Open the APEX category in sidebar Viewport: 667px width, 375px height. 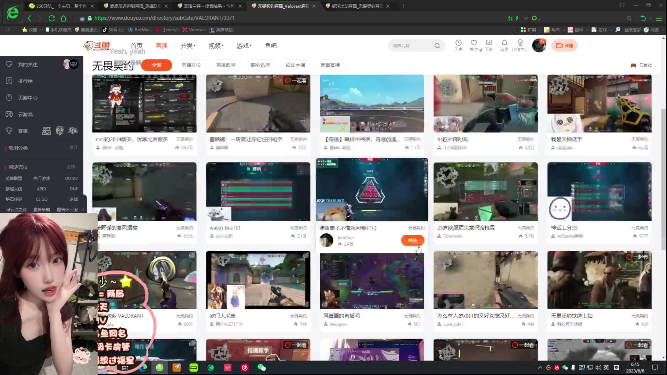point(42,189)
